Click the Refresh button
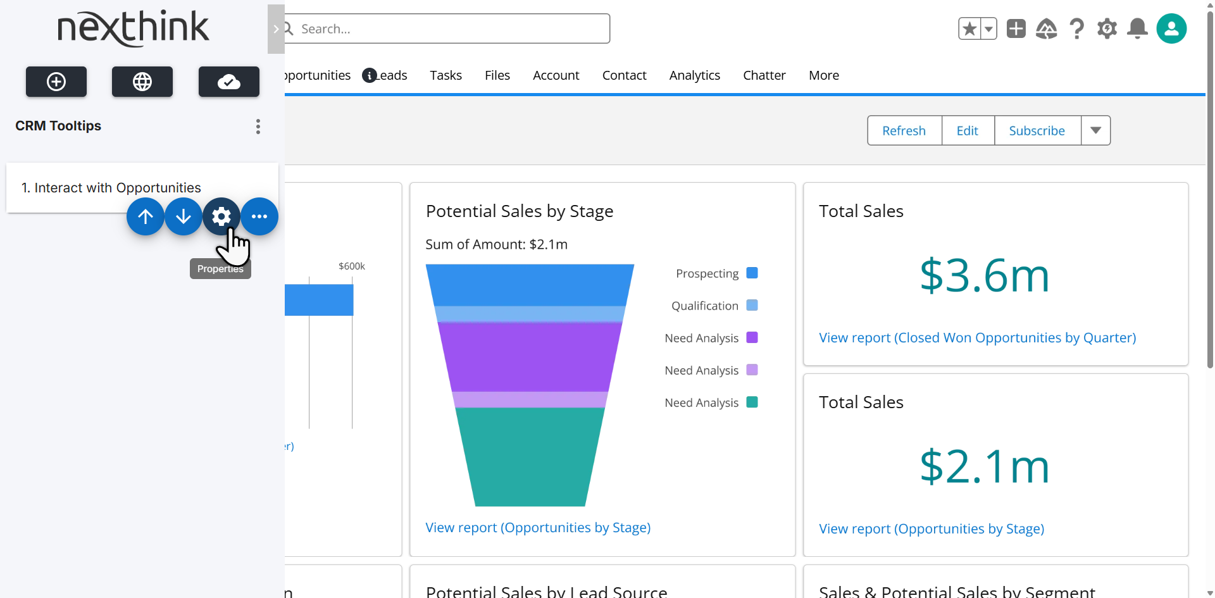This screenshot has height=598, width=1215. (904, 130)
